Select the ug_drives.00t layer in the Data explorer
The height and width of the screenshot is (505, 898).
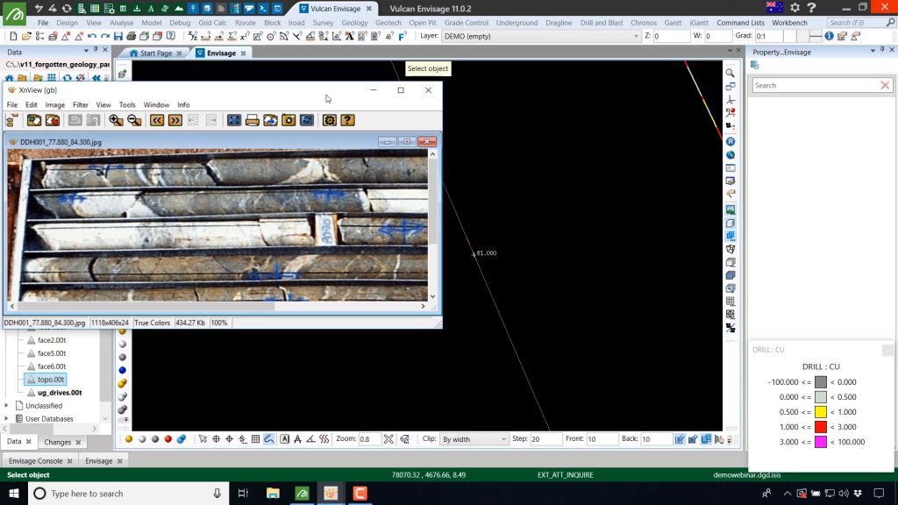pyautogui.click(x=61, y=392)
